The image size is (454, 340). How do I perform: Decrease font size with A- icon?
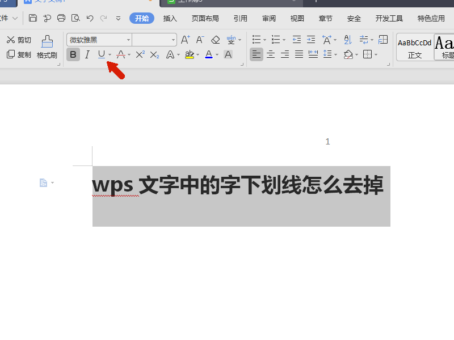[200, 40]
